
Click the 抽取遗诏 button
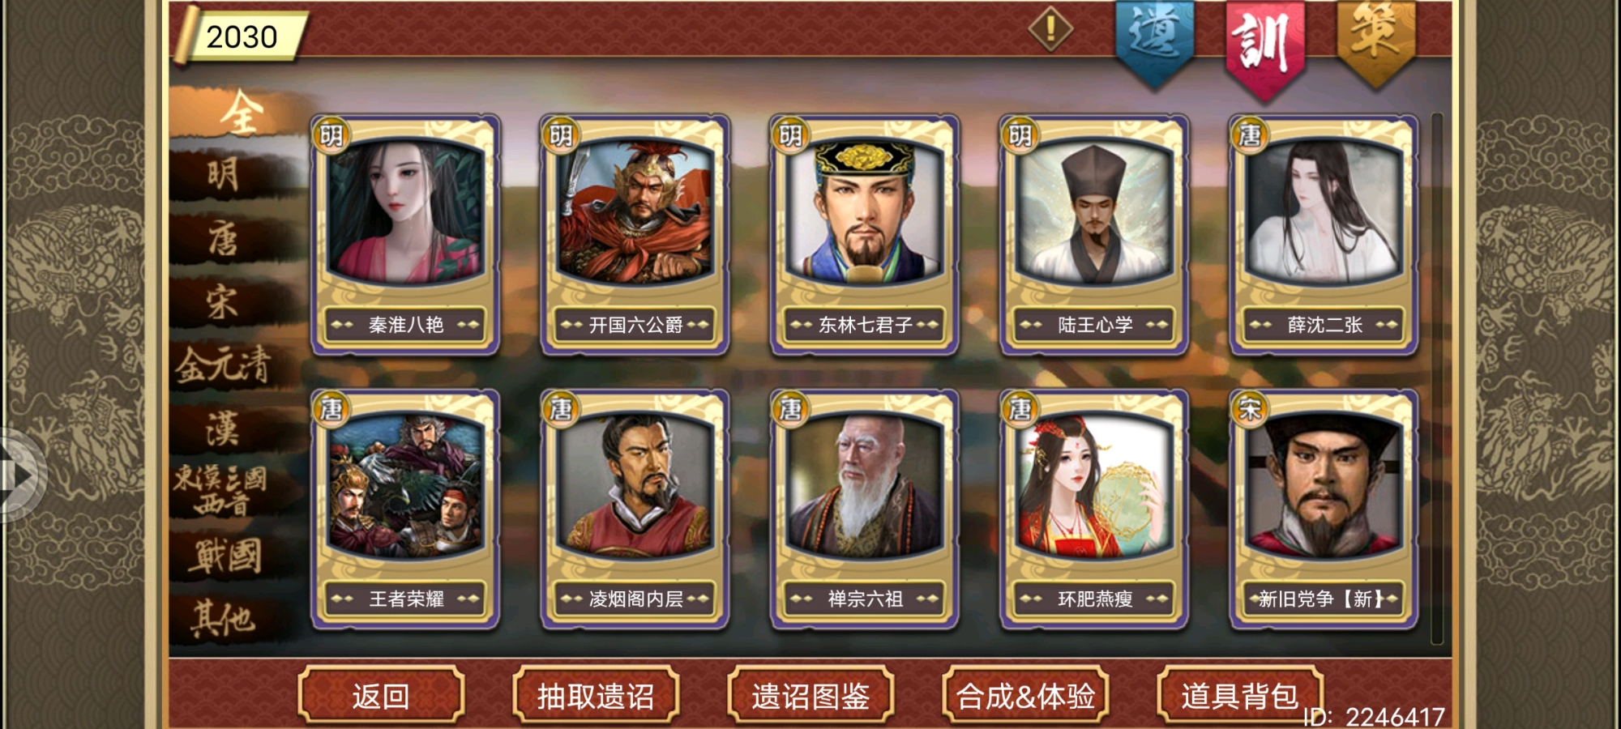tap(596, 695)
